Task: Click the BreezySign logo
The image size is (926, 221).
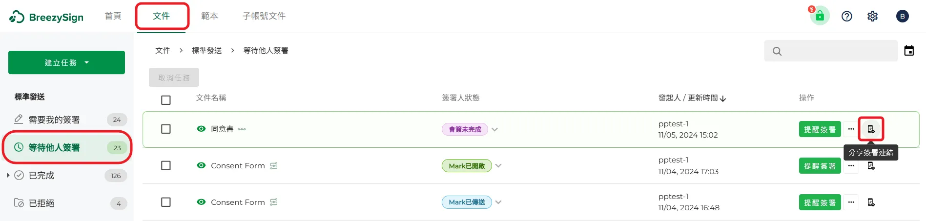Action: [46, 17]
